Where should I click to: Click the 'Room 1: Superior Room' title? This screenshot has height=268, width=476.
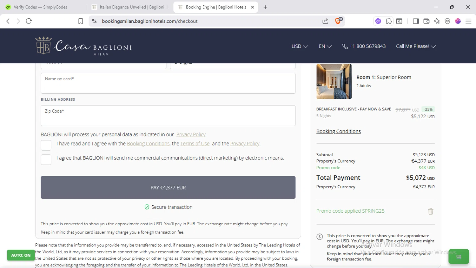[x=384, y=77]
